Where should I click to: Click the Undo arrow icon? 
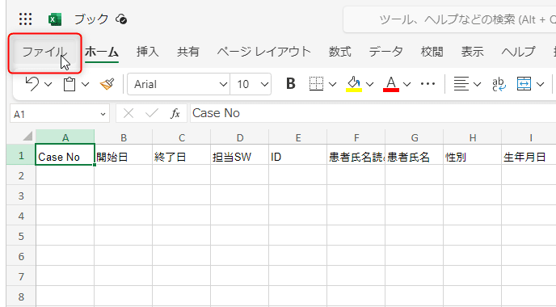tap(32, 84)
